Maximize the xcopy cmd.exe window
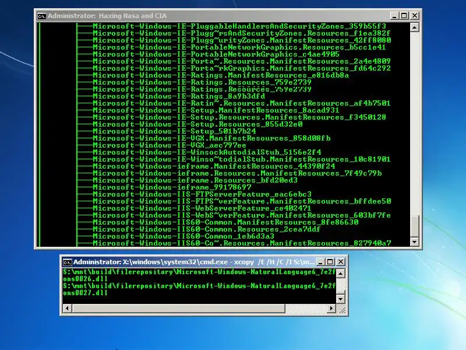466x350 pixels. pyautogui.click(x=330, y=262)
